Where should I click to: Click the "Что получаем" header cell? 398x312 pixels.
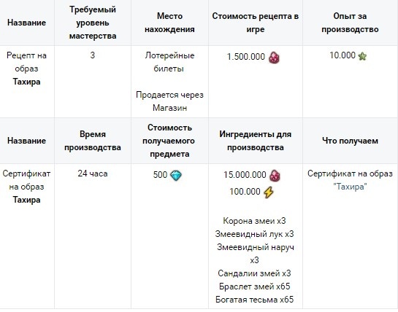click(350, 141)
